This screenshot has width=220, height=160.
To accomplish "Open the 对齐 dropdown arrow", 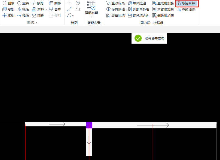I will tap(46, 10).
